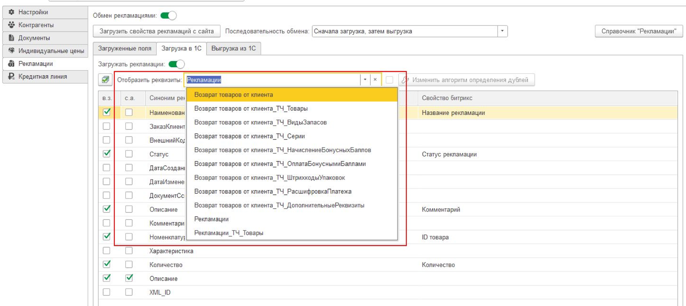Viewport: 686px width, 306px height.
Task: Click the document icon for Документы
Action: pyautogui.click(x=11, y=38)
